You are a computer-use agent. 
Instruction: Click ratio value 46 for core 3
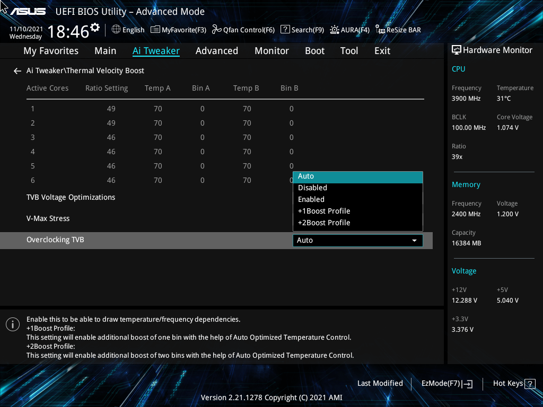(x=111, y=138)
